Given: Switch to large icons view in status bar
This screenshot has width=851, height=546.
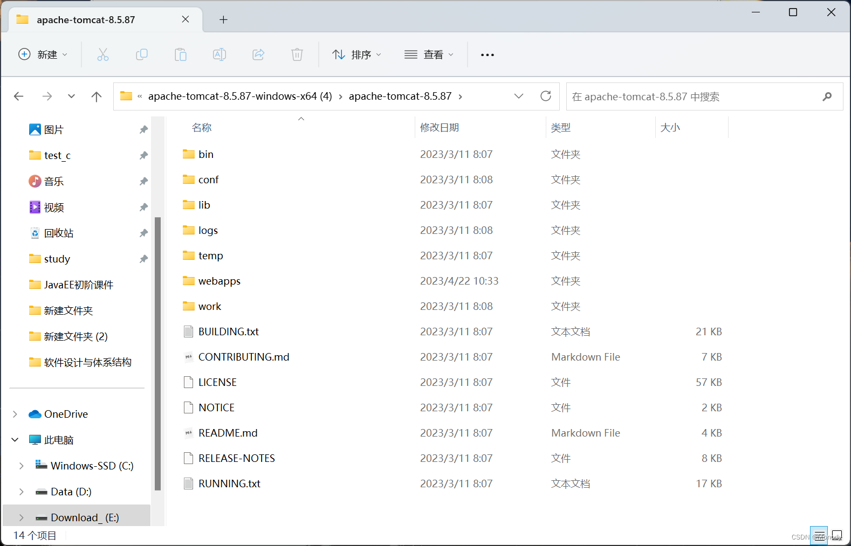Looking at the screenshot, I should pos(837,535).
